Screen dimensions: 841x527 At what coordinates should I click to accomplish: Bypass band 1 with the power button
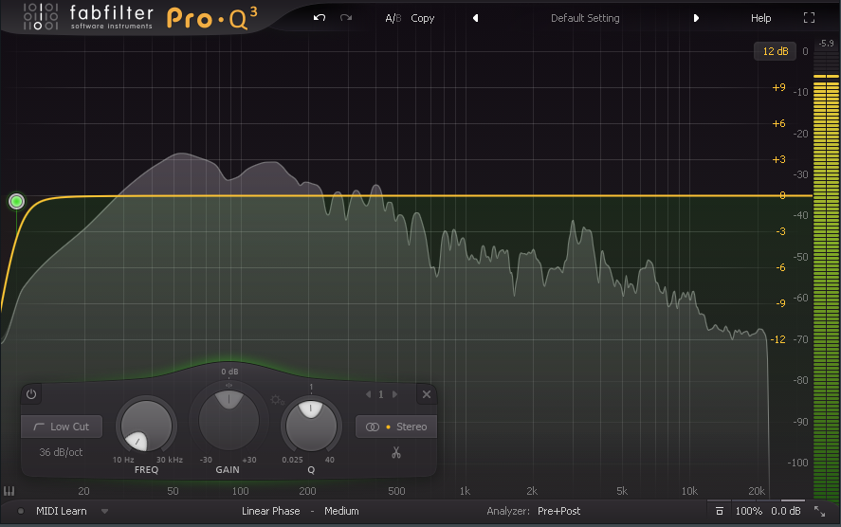[31, 394]
